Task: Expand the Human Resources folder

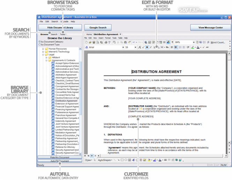Action: (x=43, y=49)
